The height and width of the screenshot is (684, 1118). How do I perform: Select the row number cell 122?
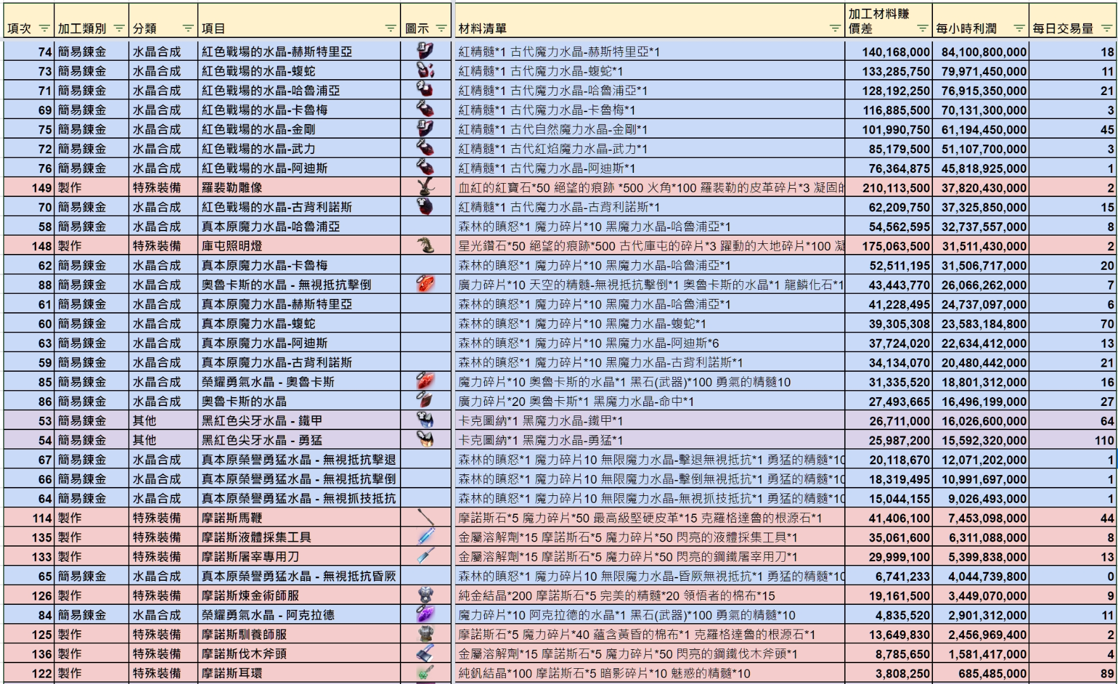[29, 673]
